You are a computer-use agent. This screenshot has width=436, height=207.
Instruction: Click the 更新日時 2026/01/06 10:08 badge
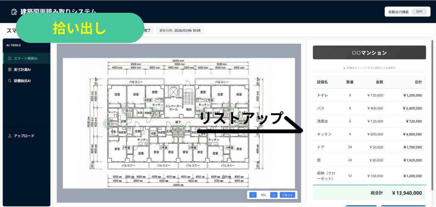[x=180, y=30]
